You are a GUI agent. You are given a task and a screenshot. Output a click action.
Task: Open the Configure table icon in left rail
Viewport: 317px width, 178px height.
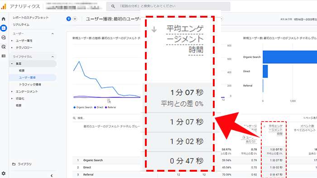(4, 56)
